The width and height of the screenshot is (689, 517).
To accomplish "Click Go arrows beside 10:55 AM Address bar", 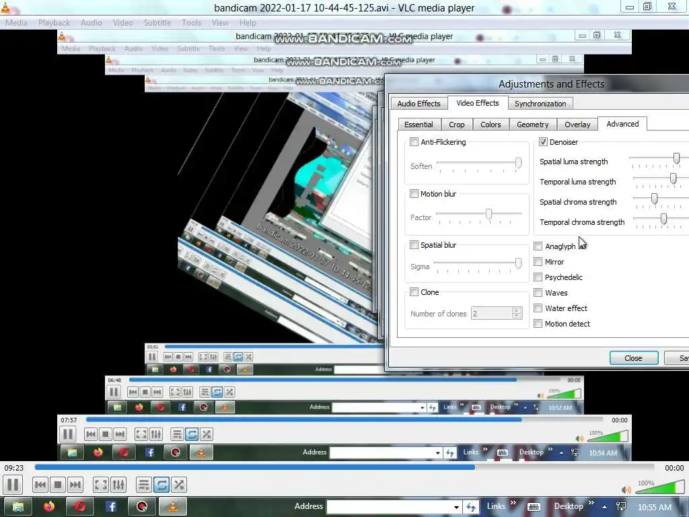I will click(470, 507).
